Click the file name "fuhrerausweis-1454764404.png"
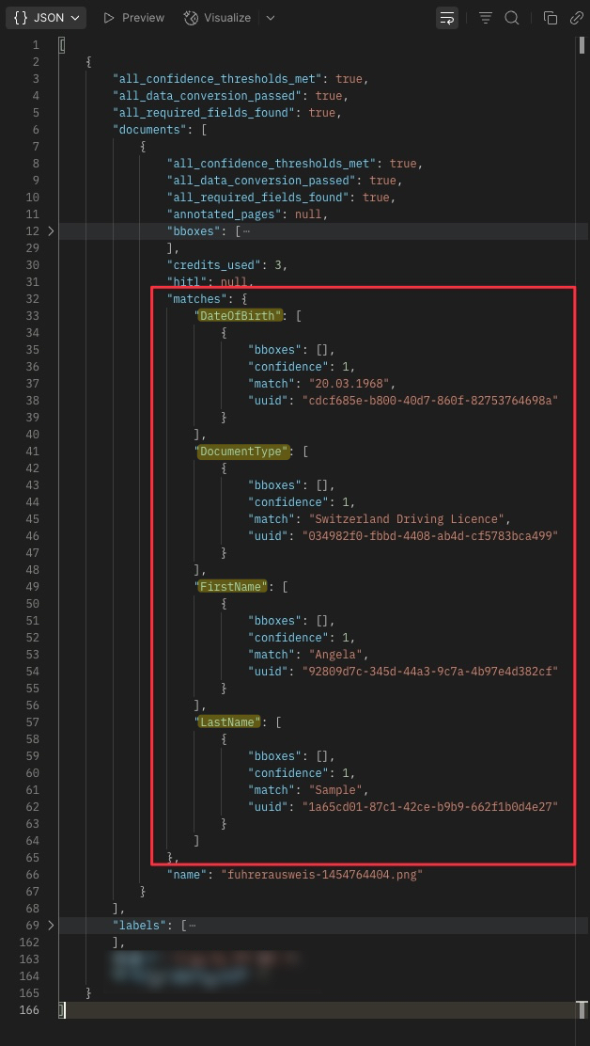The height and width of the screenshot is (1046, 590). pos(321,875)
